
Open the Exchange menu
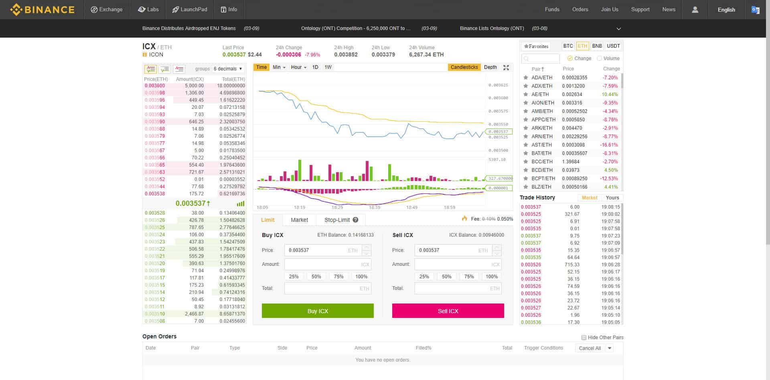tap(107, 10)
